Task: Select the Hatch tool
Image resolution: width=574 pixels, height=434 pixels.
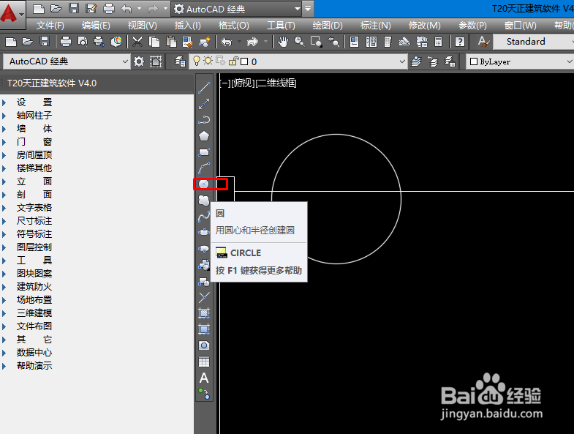Action: coord(204,313)
